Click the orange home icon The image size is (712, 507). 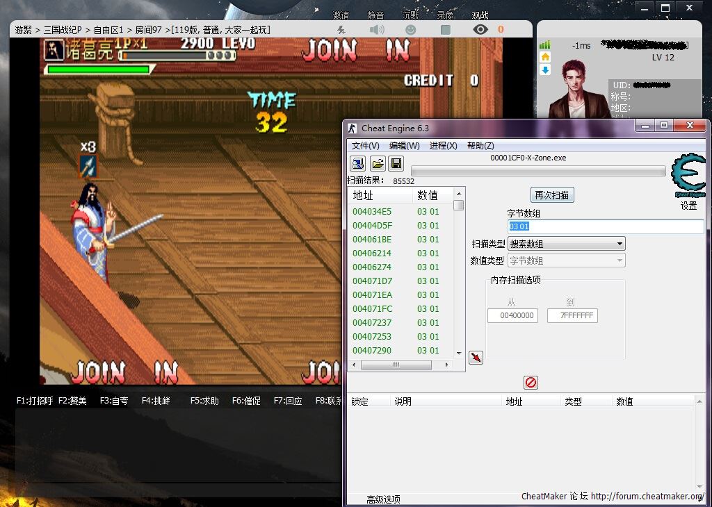tap(545, 57)
